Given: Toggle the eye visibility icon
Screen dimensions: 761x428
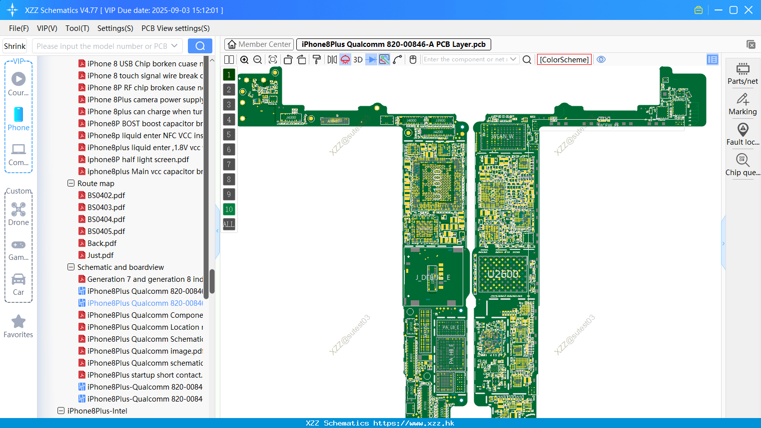Looking at the screenshot, I should (601, 59).
